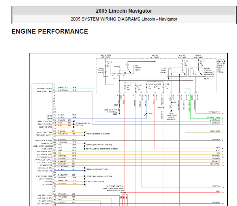Click the '4WD SW POS SIG' pin label

coord(45,171)
